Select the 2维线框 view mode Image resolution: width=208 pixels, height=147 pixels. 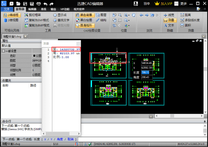11,15
